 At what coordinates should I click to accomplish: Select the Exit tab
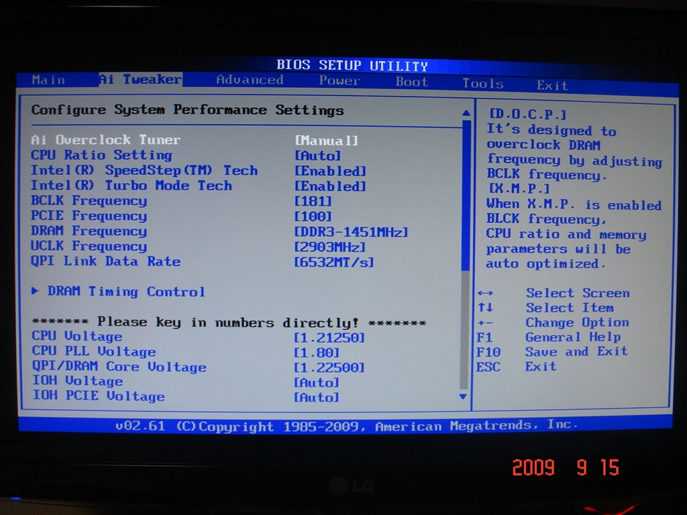pyautogui.click(x=553, y=85)
